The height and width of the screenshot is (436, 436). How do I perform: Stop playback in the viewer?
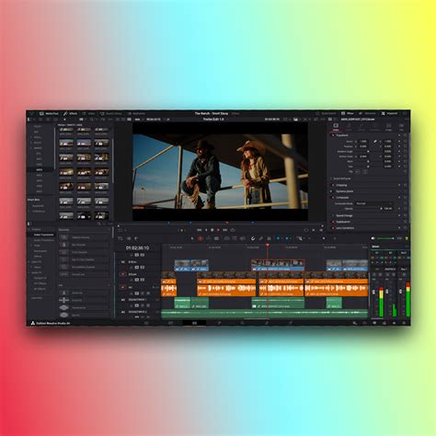[x=212, y=230]
